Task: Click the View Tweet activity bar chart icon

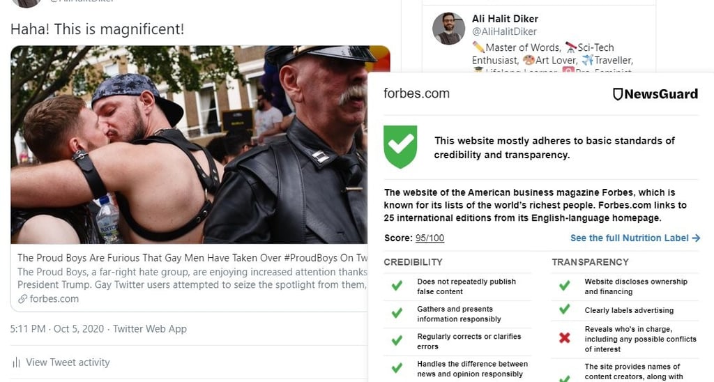Action: (17, 362)
